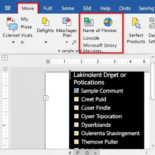The image size is (155, 155).
Task: Click the vertical scrollbar thumb
Action: pyautogui.click(x=153, y=81)
